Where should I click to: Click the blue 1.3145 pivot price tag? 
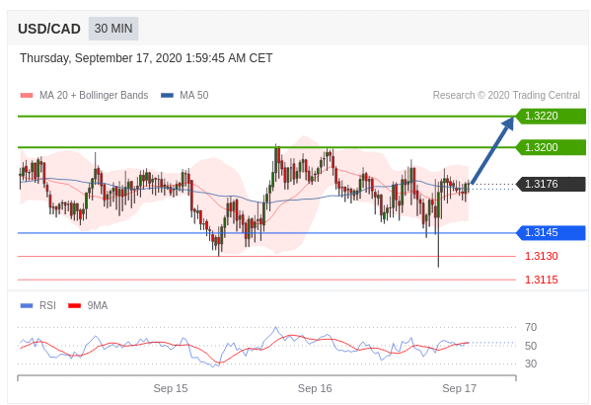[551, 232]
